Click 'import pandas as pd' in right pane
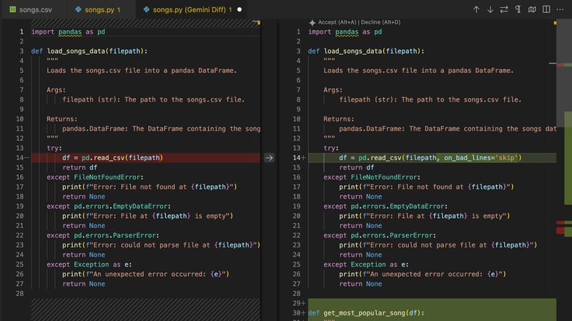The image size is (572, 321). pos(345,31)
